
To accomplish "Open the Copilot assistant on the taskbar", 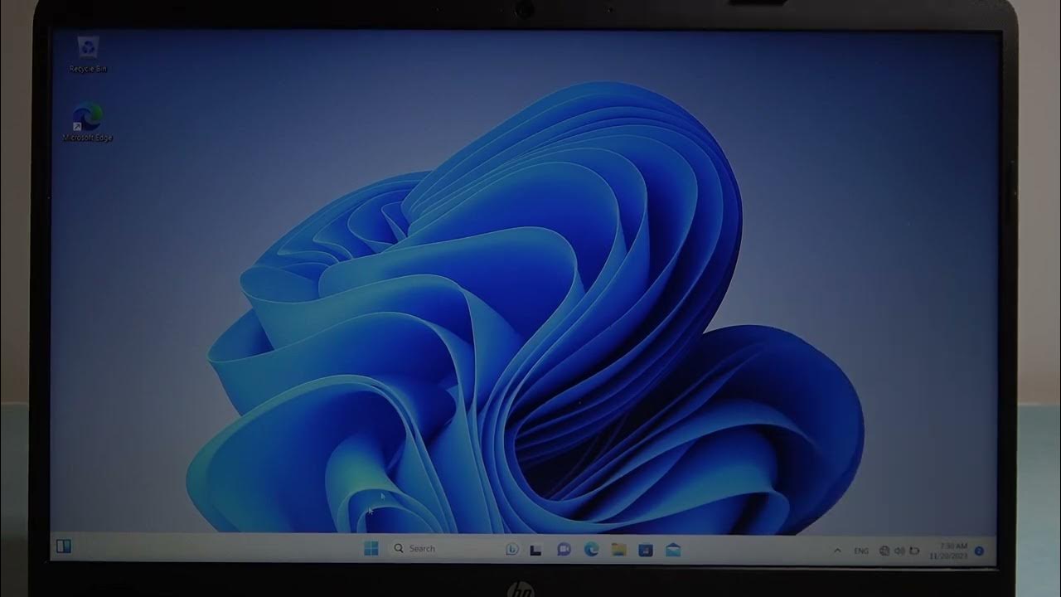I will [511, 548].
